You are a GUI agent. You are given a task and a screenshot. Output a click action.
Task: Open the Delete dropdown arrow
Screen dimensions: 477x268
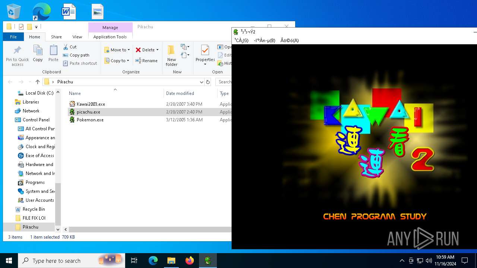coord(157,50)
